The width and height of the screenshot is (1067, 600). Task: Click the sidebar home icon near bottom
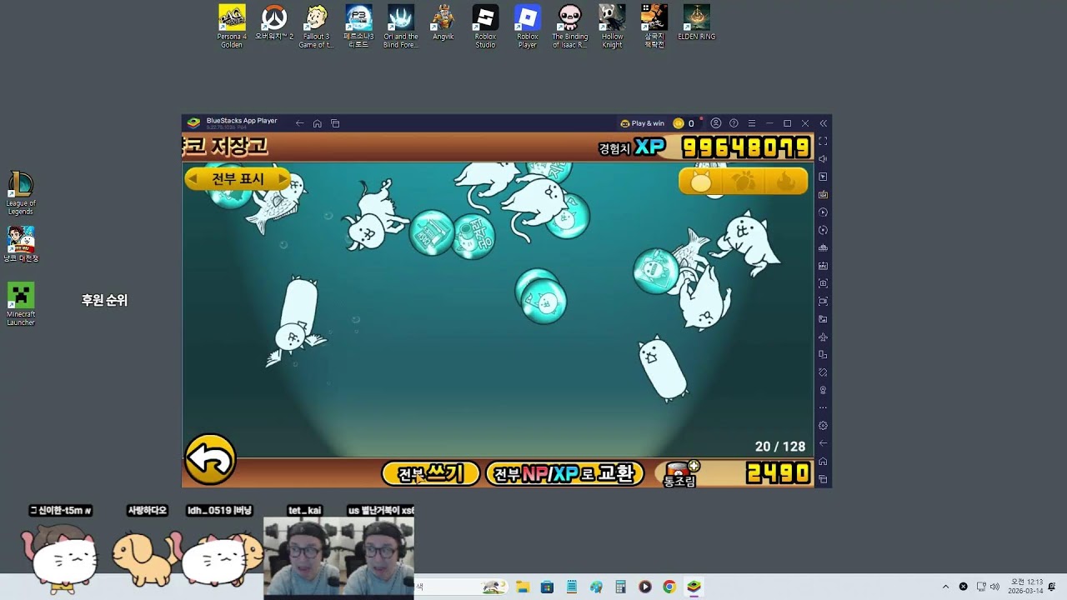point(823,461)
